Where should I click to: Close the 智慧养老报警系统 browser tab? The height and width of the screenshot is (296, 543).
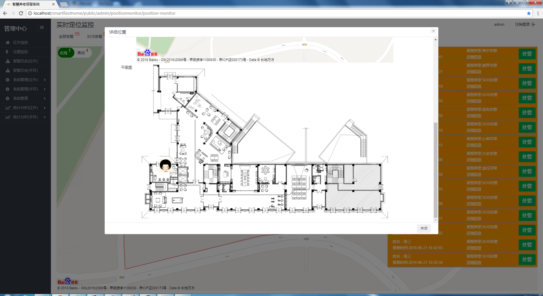click(53, 4)
